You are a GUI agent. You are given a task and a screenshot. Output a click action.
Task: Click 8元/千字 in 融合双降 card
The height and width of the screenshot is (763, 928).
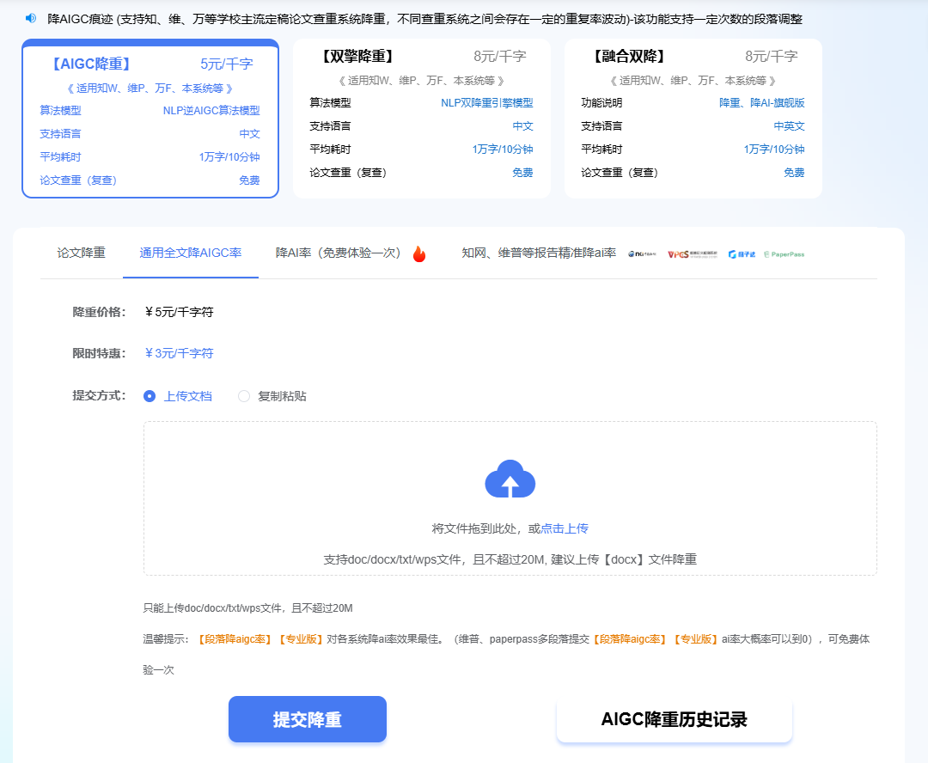[x=772, y=56]
